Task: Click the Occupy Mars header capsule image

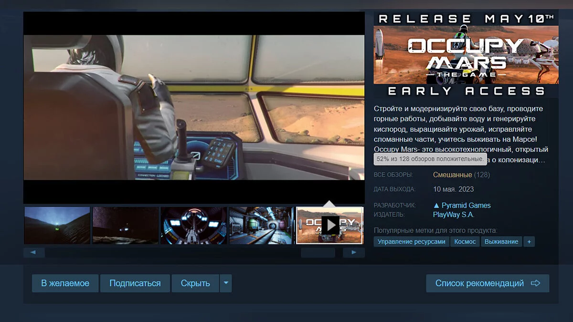Action: click(x=466, y=55)
